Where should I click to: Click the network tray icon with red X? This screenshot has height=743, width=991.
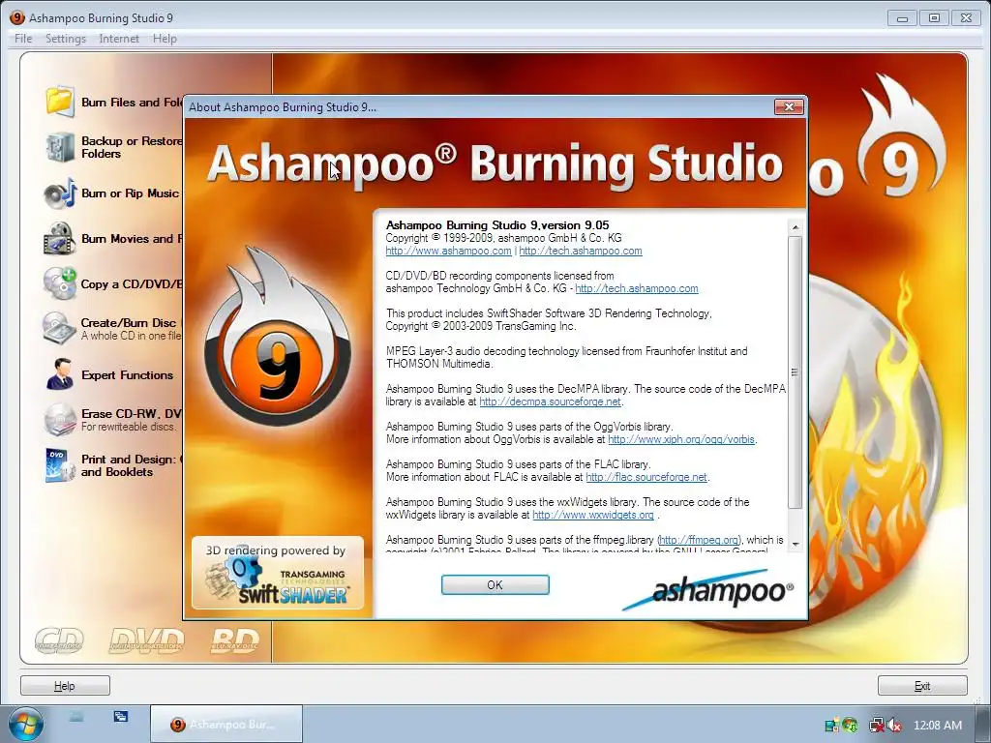877,726
